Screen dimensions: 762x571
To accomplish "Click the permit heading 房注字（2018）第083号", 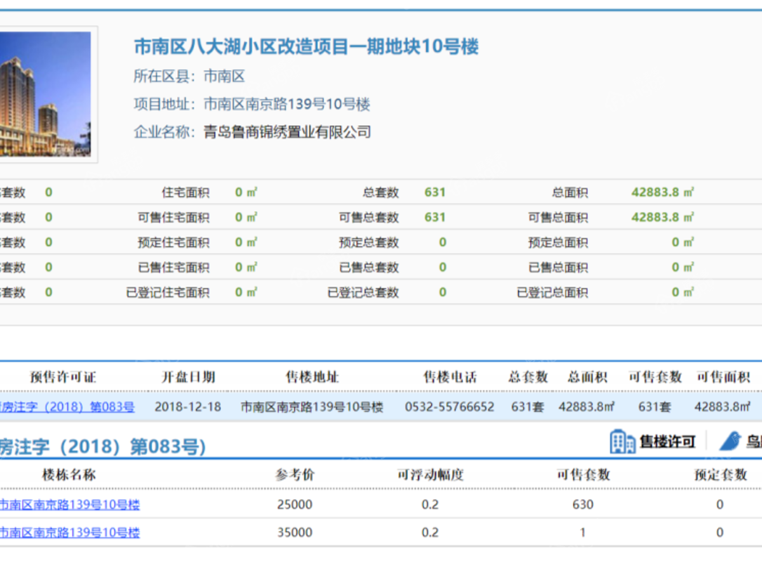I will pos(103,447).
